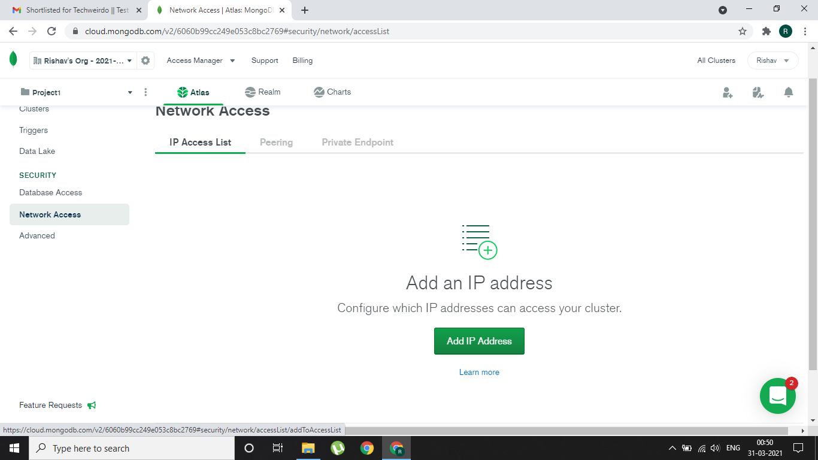Click the project options ellipsis icon
This screenshot has height=460, width=818.
[146, 92]
